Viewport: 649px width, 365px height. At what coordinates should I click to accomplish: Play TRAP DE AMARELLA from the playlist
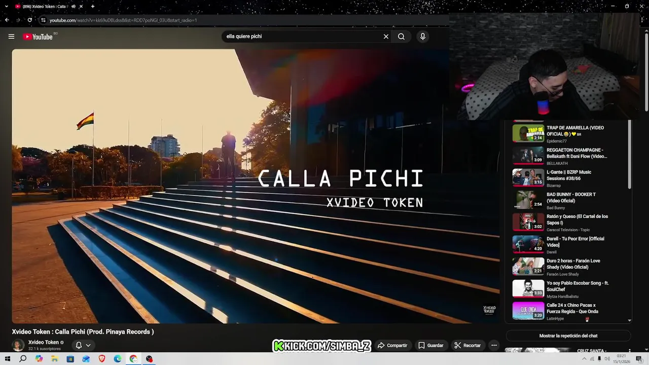click(568, 134)
